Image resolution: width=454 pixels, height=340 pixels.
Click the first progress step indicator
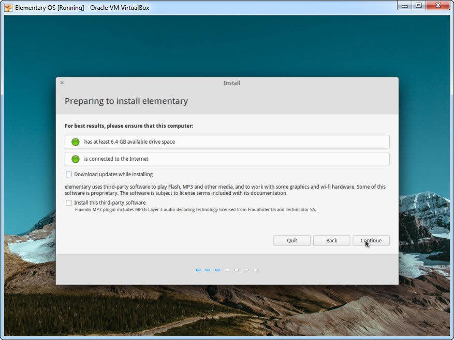tap(198, 270)
